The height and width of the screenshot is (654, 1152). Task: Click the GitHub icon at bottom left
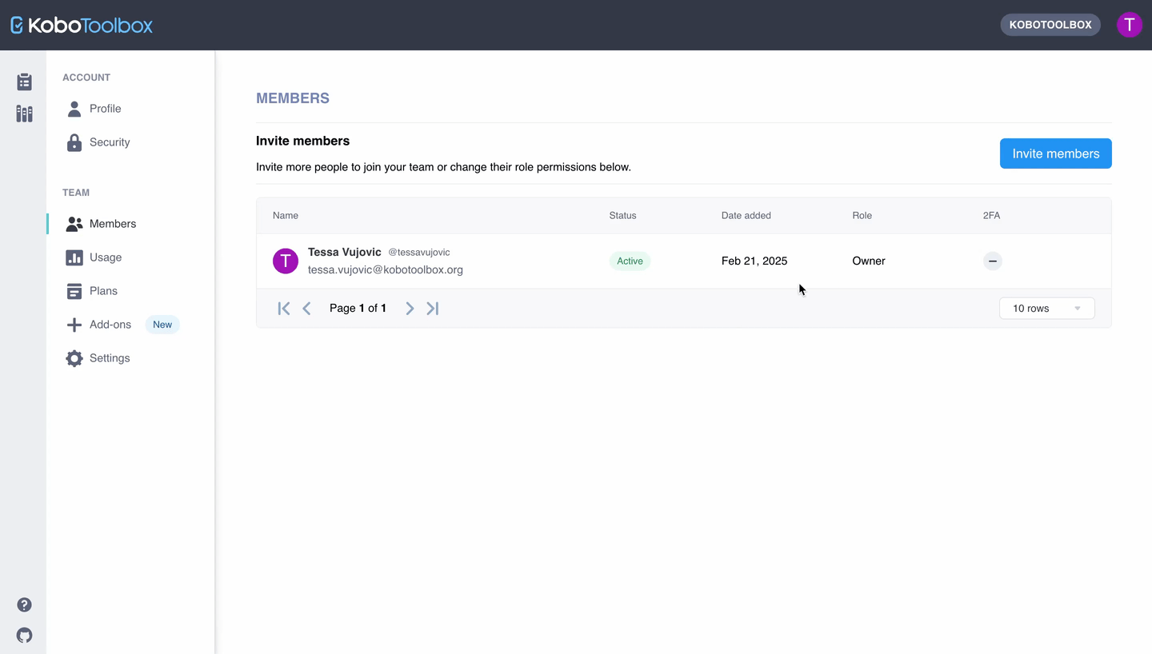(x=24, y=635)
